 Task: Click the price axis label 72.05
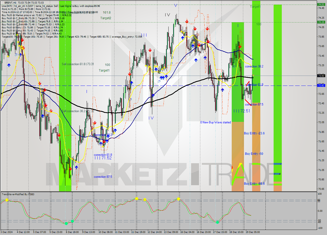(321, 122)
